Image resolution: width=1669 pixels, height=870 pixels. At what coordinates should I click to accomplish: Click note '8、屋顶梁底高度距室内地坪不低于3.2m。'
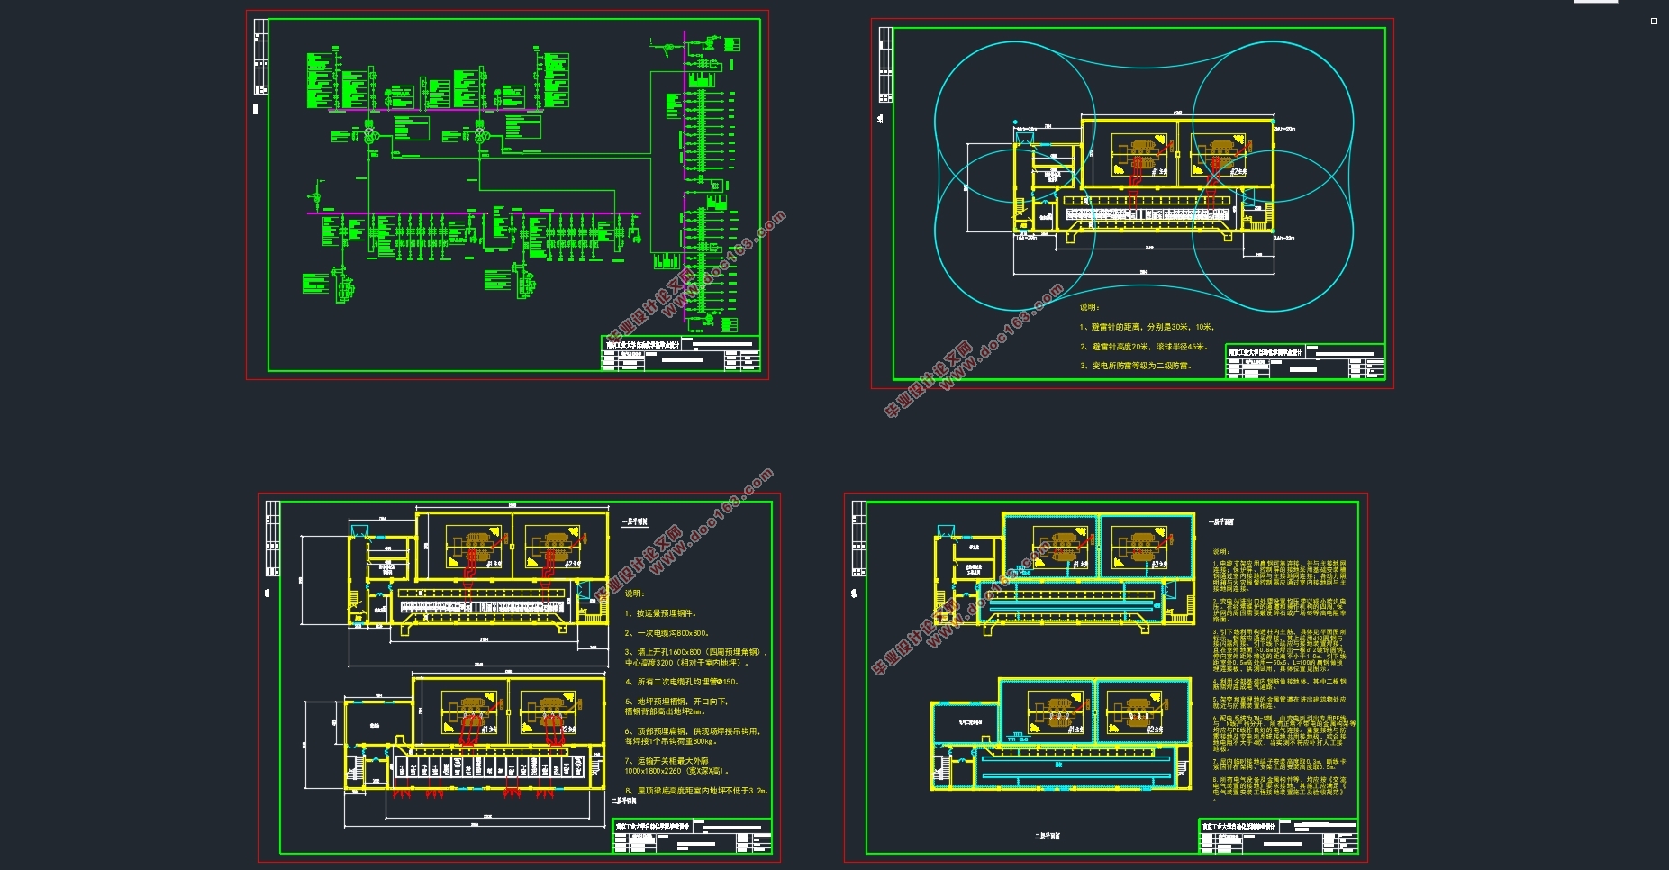[698, 791]
